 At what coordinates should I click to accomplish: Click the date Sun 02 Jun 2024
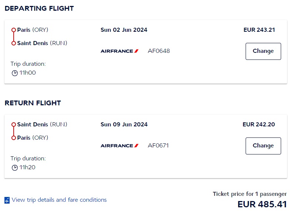coord(124,30)
